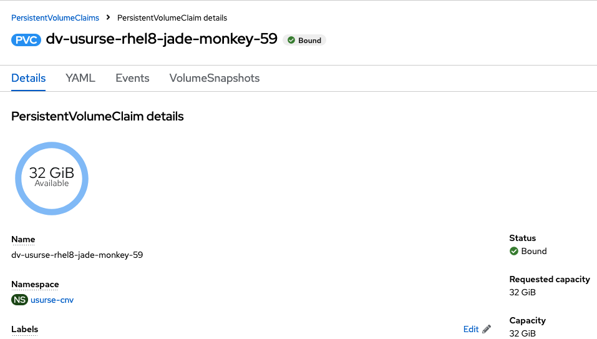Click the Edit labels link
597x339 pixels.
tap(471, 329)
